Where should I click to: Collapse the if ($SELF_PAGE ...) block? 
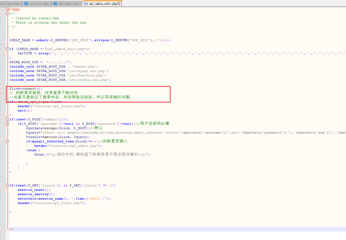[x=7, y=49]
